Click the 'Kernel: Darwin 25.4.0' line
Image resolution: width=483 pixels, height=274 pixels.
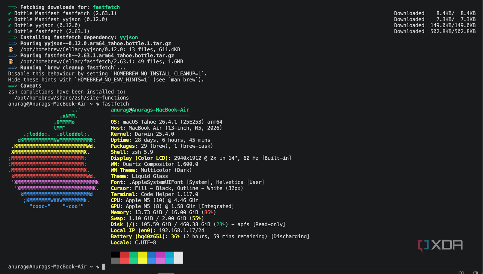click(142, 134)
